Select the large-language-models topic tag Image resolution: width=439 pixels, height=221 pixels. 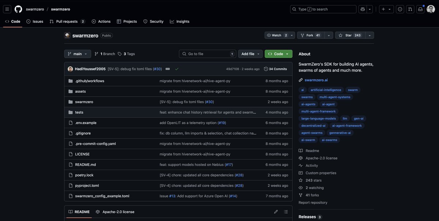pyautogui.click(x=319, y=118)
